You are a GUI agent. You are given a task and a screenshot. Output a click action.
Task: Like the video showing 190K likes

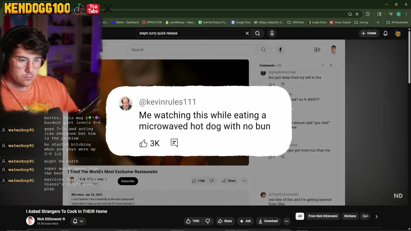tap(192, 221)
